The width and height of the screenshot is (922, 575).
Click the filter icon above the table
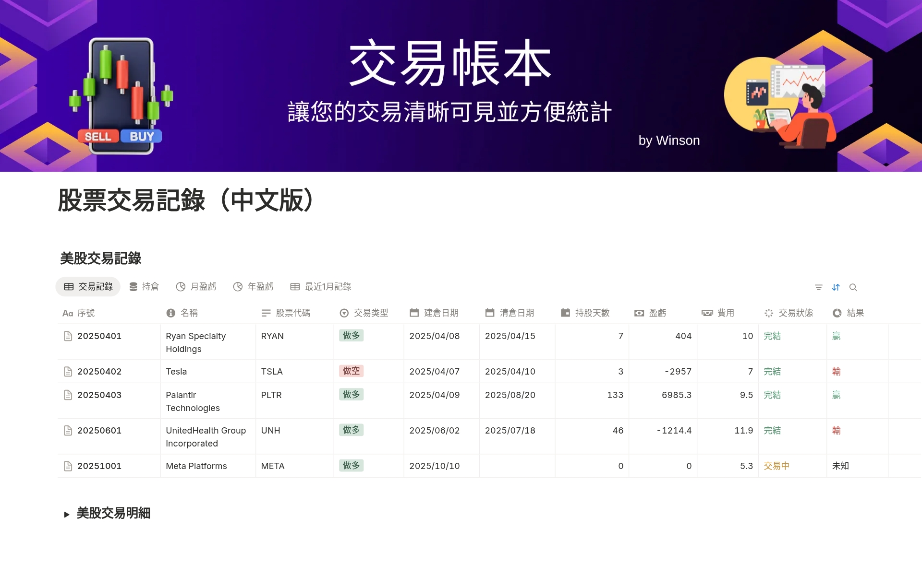coord(818,287)
